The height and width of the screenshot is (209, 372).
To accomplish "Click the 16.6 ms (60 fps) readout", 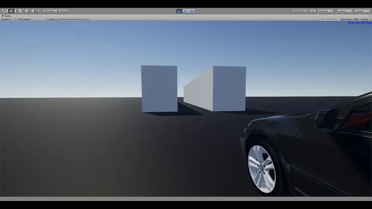I will [359, 23].
